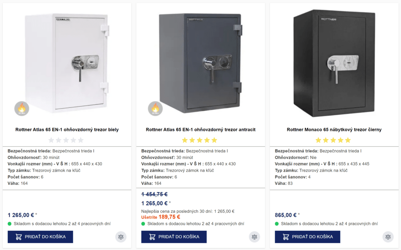The height and width of the screenshot is (250, 401).
Task: Click the crossed-out 1 454,75 € price
Action: pos(154,194)
